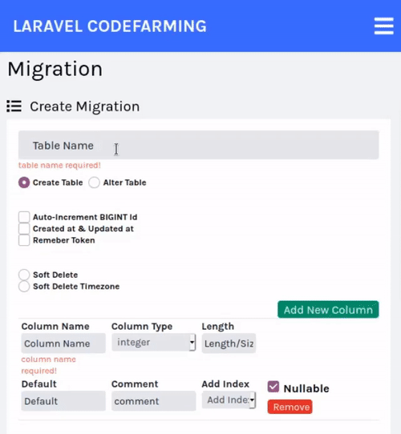Screen dimensions: 401x434
Task: Check the Remeber Token option
Action: [x=24, y=240]
